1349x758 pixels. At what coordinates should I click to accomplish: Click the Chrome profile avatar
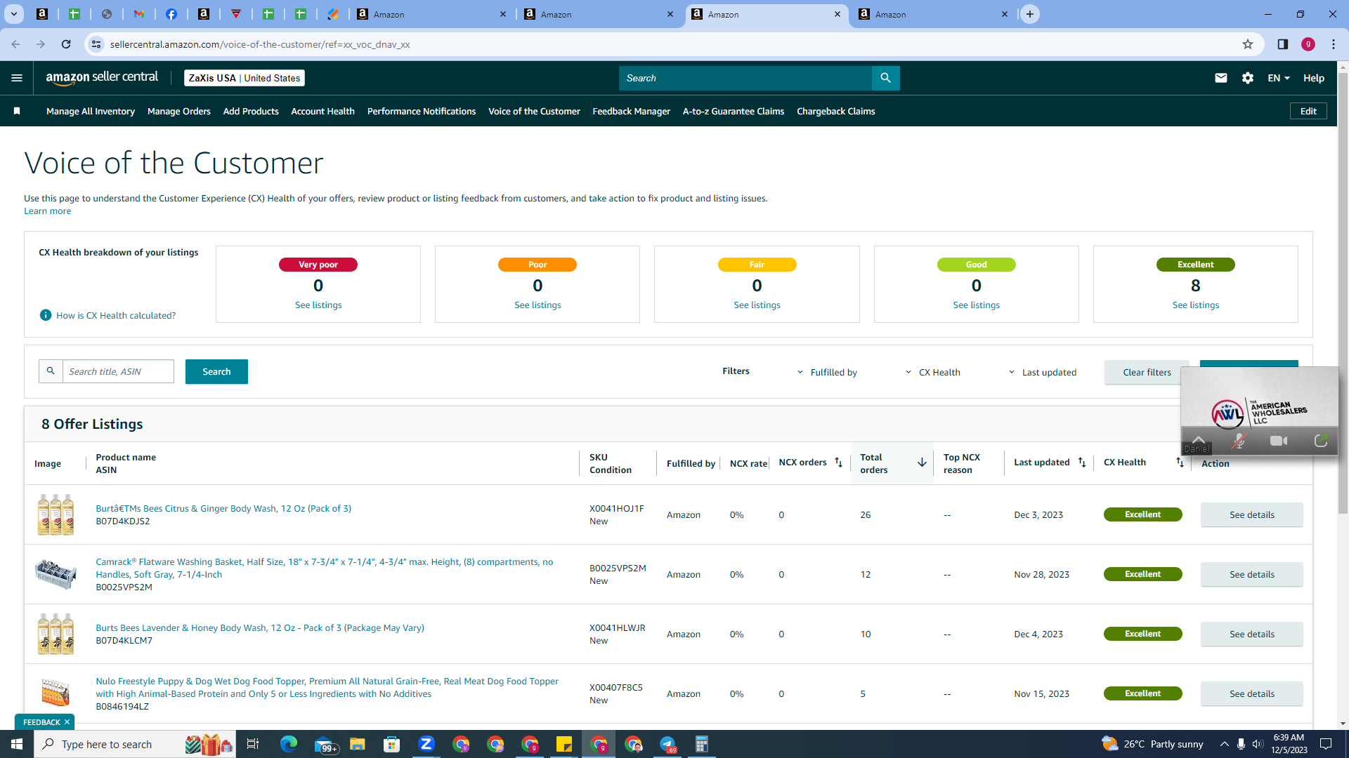[x=1308, y=44]
